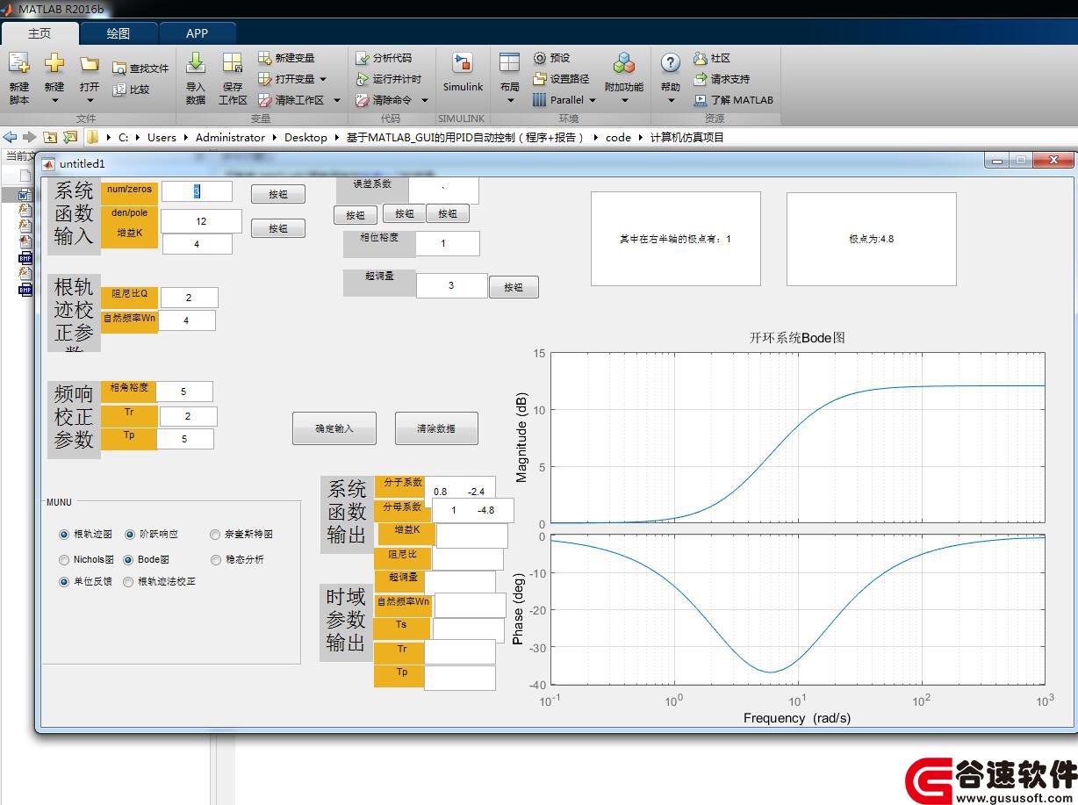Select the 阶跃响应 radio button
1078x805 pixels.
point(130,534)
